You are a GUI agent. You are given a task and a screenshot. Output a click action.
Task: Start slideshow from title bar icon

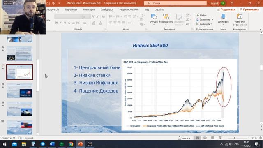coord(54,3)
